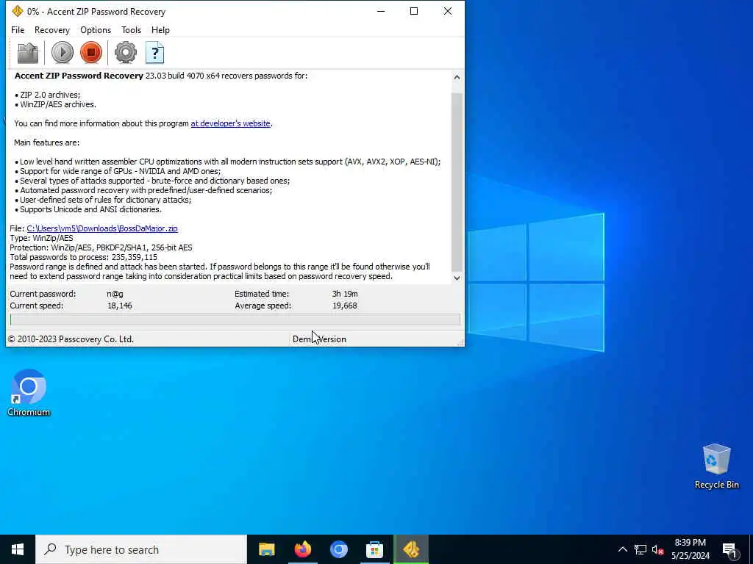The image size is (753, 564).
Task: Click the Recycle Bin desktop icon
Action: pos(716,466)
